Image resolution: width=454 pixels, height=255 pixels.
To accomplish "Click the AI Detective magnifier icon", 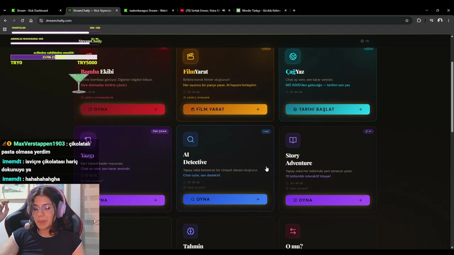I will 190,140.
